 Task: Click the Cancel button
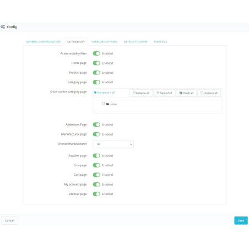(9, 220)
